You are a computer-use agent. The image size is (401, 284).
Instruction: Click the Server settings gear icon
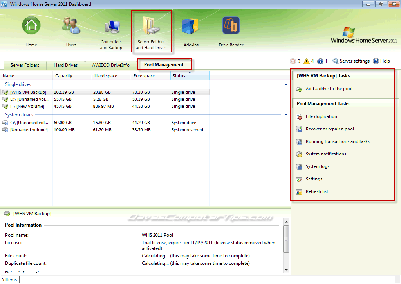click(335, 61)
